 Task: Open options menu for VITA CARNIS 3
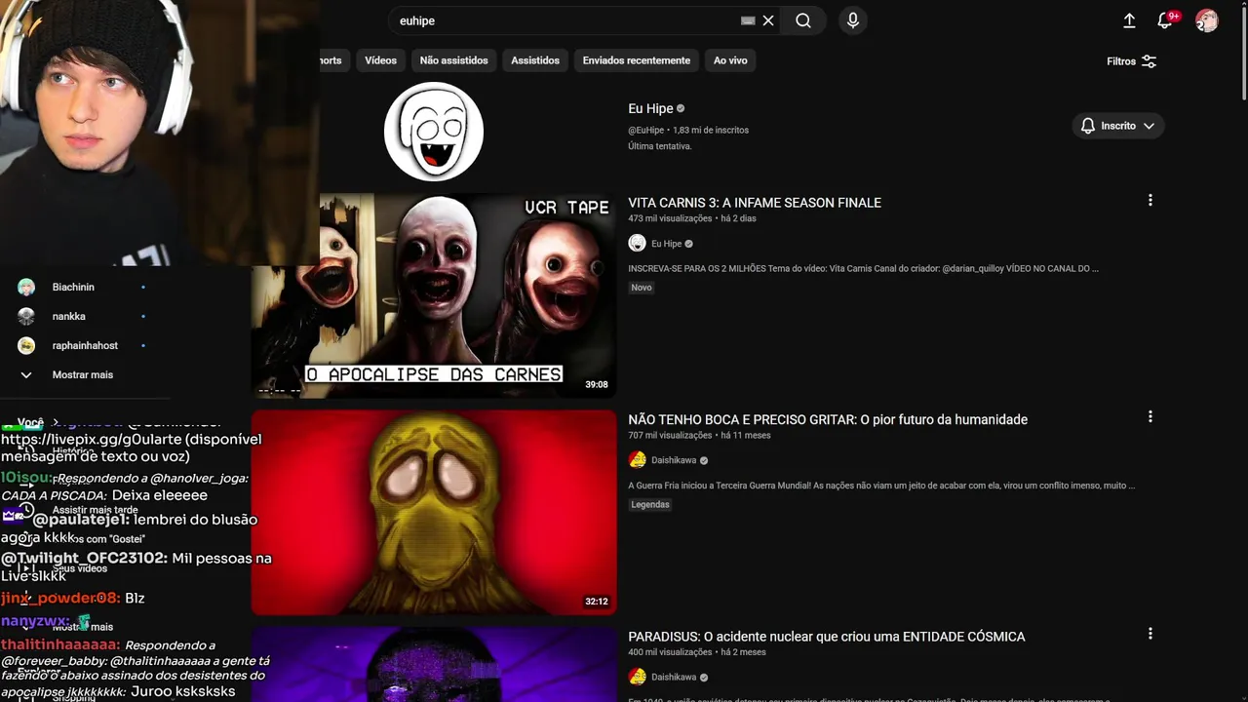[x=1150, y=200]
